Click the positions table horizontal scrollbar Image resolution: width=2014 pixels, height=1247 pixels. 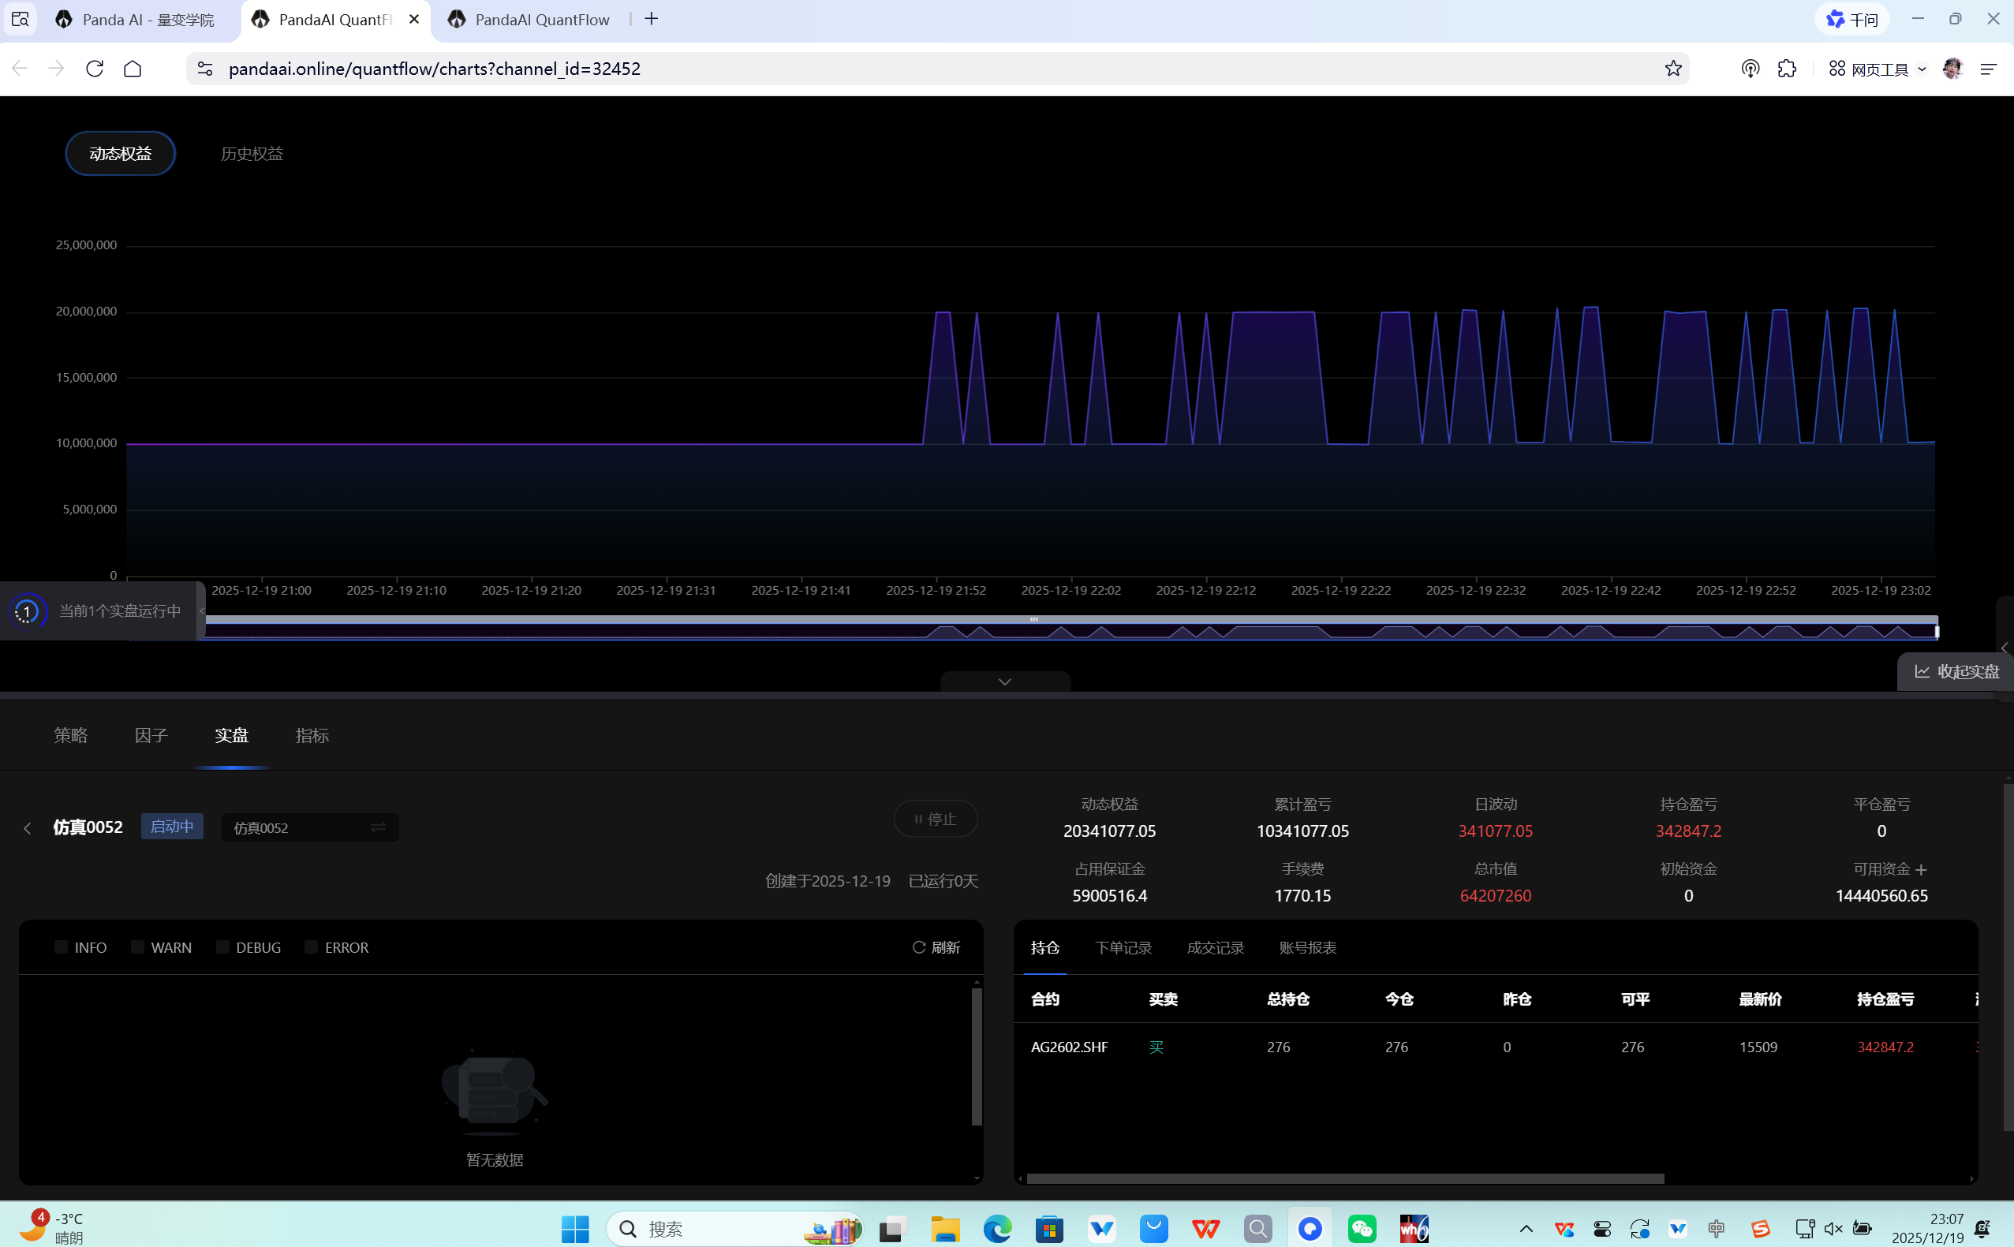pos(1345,1178)
